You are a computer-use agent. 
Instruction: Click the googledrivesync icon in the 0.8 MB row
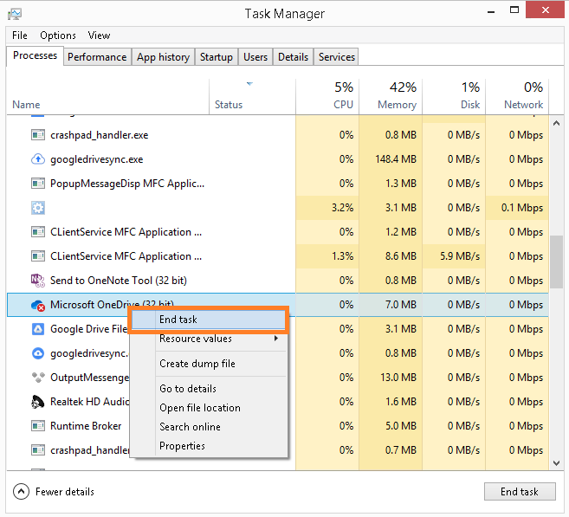pos(38,353)
